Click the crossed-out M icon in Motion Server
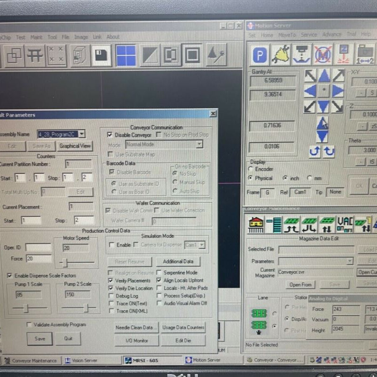The width and height of the screenshot is (377, 377). point(323,55)
